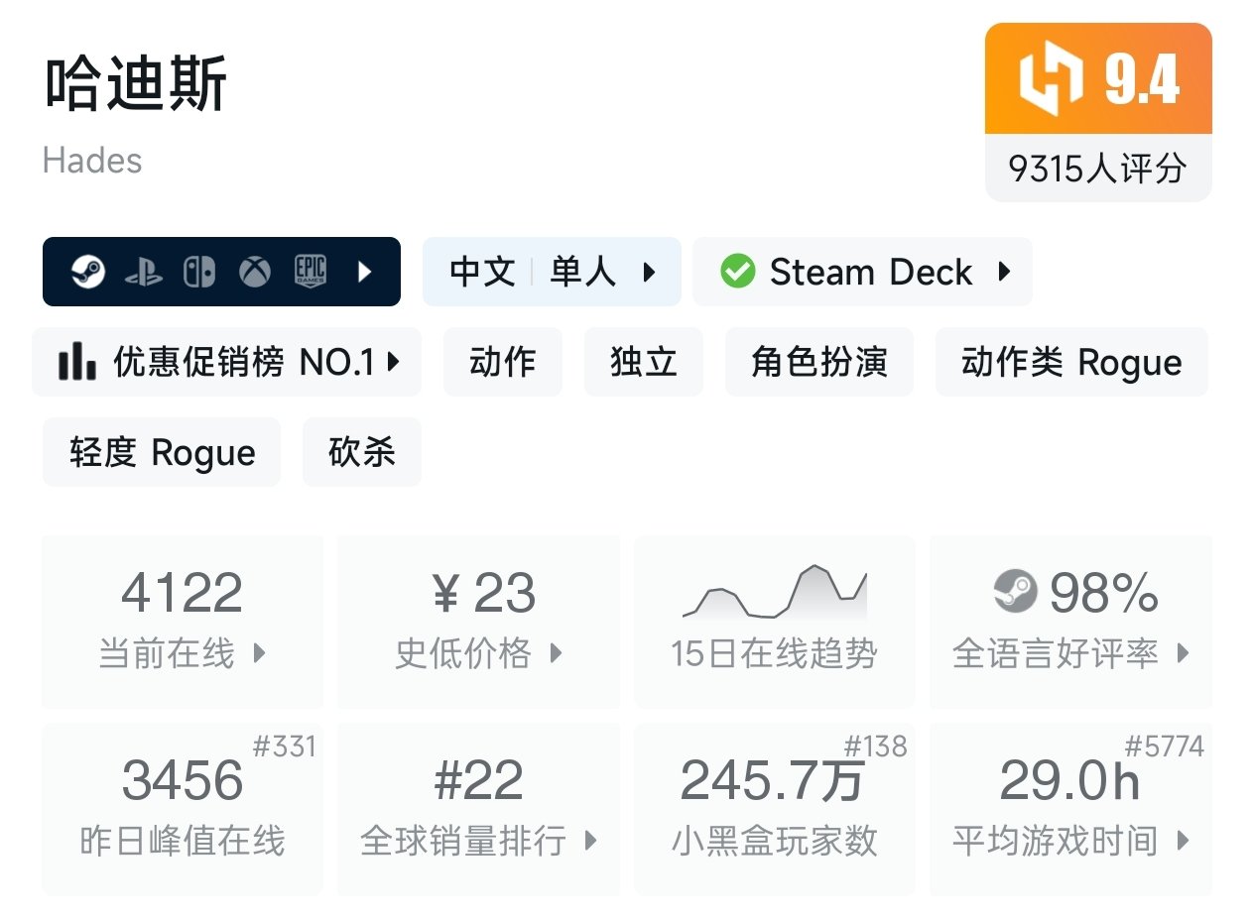Expand Steam Deck compatibility arrow

click(x=1004, y=272)
